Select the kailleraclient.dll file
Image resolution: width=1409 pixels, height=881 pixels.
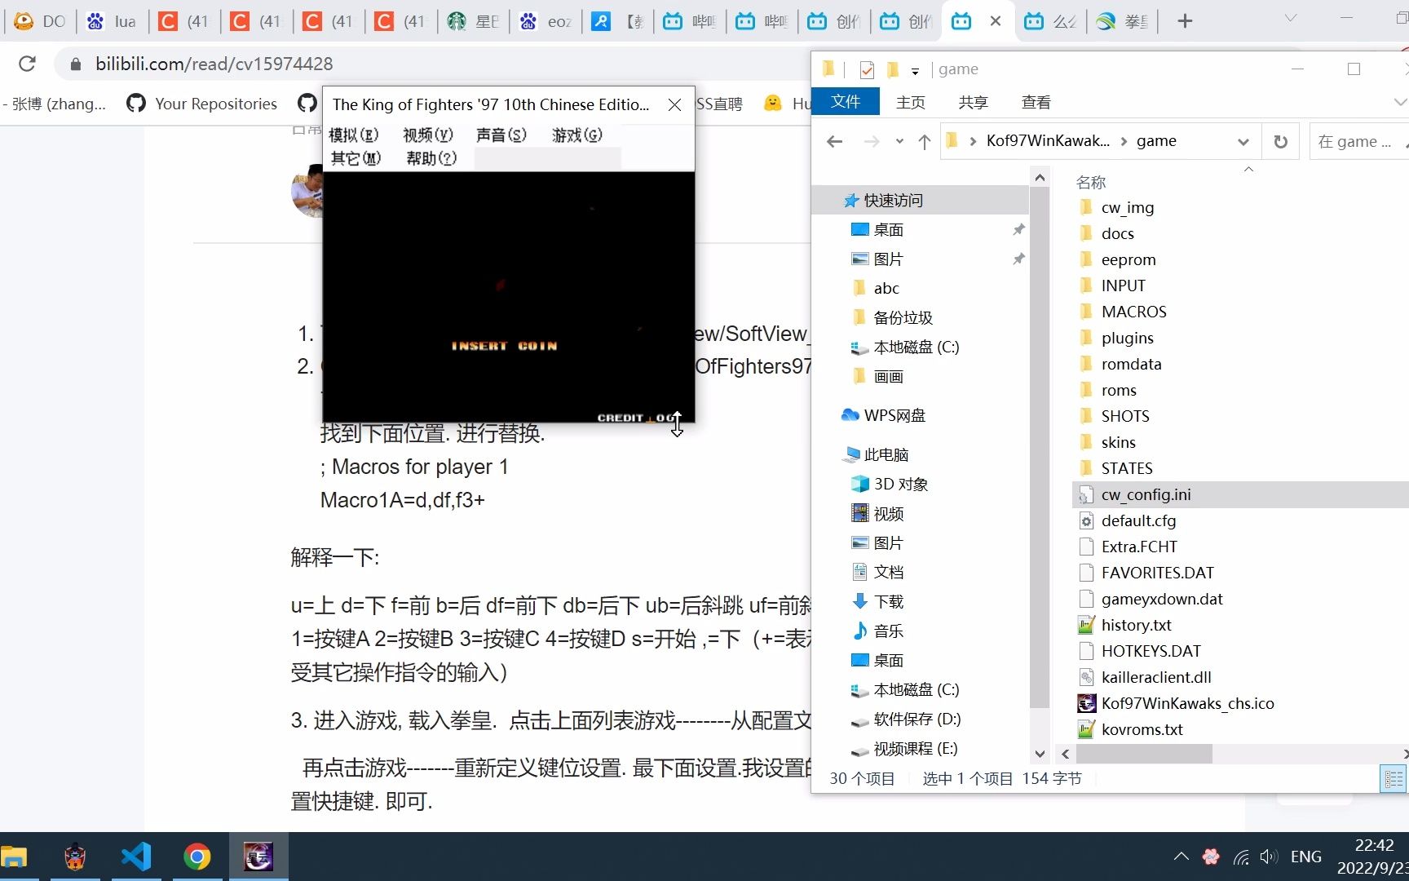1155,677
